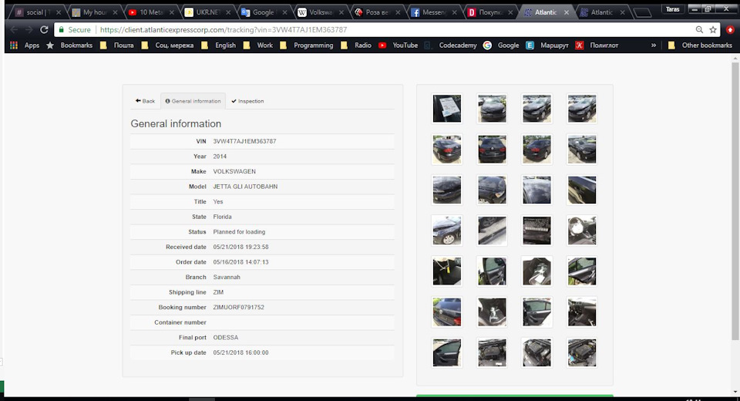Image resolution: width=740 pixels, height=401 pixels.
Task: Click the Taras profile button
Action: [x=672, y=9]
